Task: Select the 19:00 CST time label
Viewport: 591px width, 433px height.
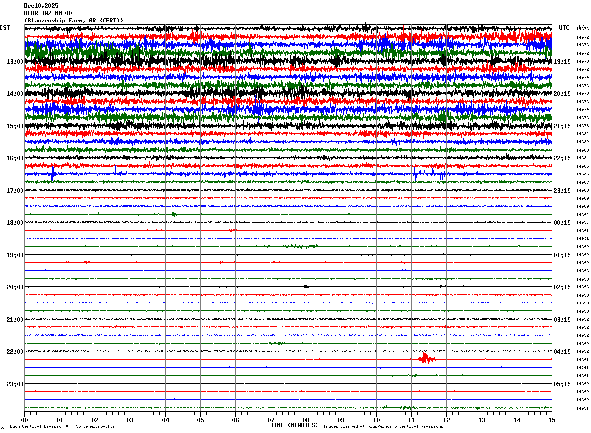Action: pyautogui.click(x=15, y=255)
